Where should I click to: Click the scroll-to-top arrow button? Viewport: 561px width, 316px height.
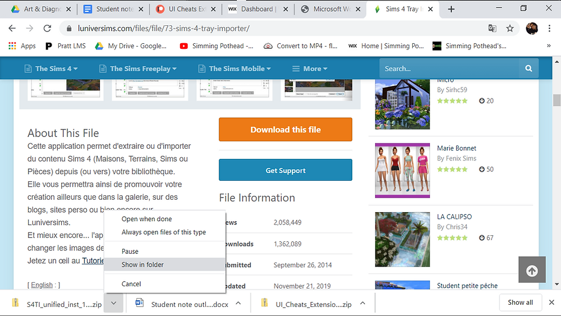point(532,270)
